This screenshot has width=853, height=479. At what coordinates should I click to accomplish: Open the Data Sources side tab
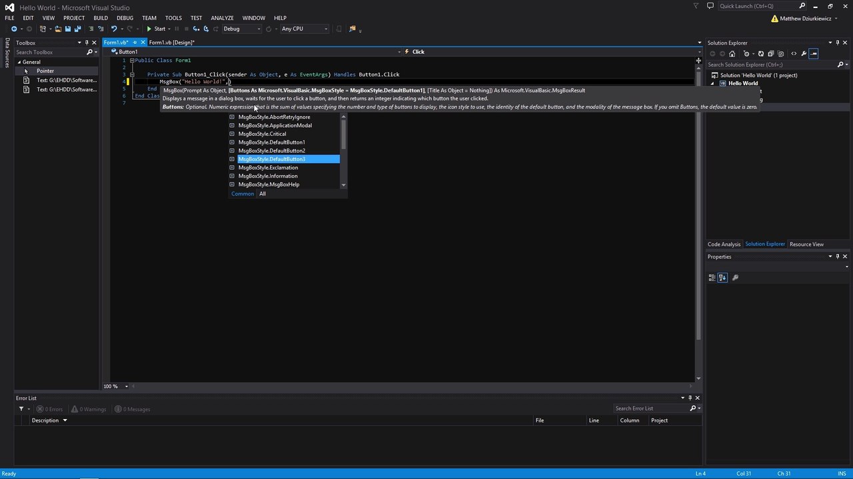(x=7, y=53)
